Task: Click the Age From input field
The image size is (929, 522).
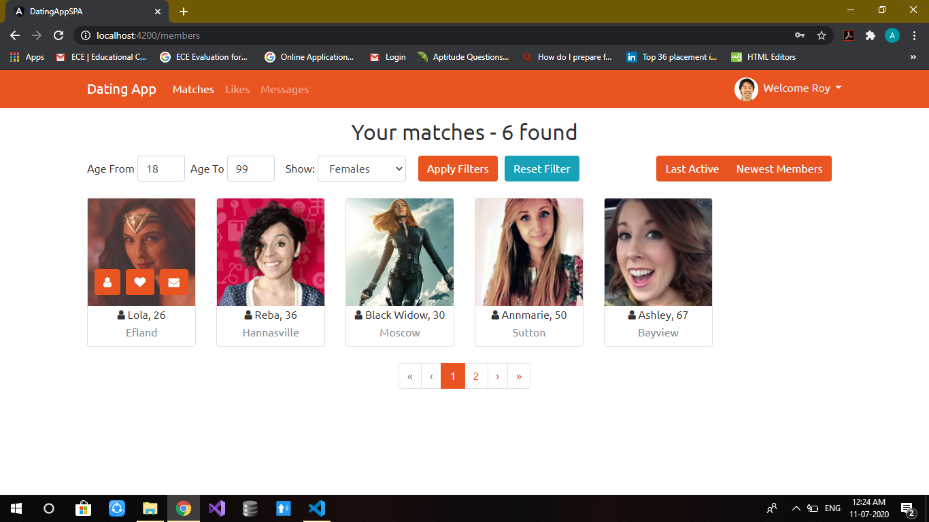Action: 161,169
